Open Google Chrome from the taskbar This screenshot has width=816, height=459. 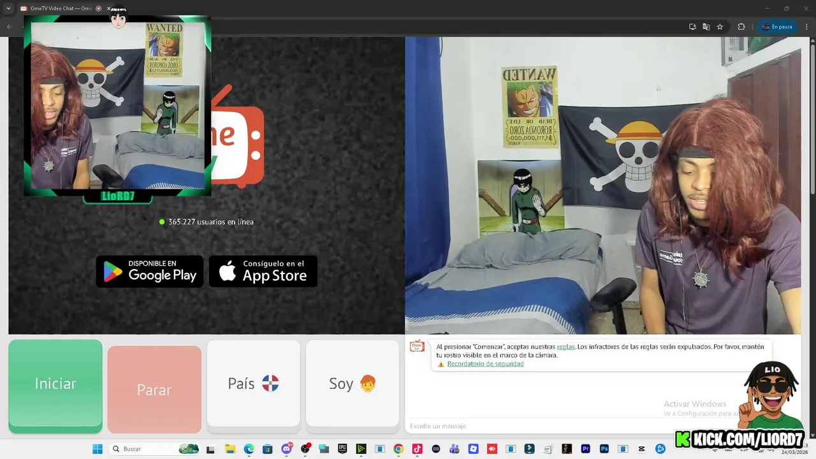pos(398,449)
